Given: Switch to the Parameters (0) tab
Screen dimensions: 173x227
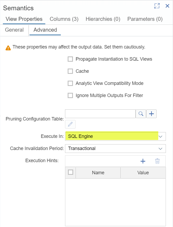Looking at the screenshot, I should click(x=145, y=19).
